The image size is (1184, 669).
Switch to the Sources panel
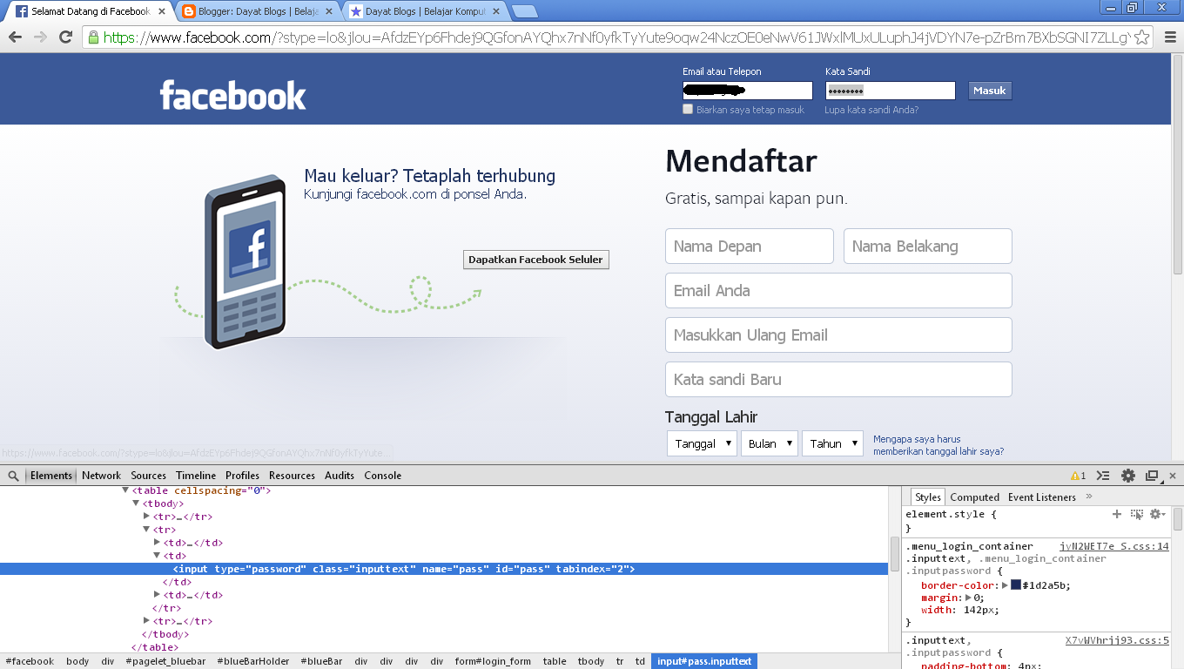[149, 476]
